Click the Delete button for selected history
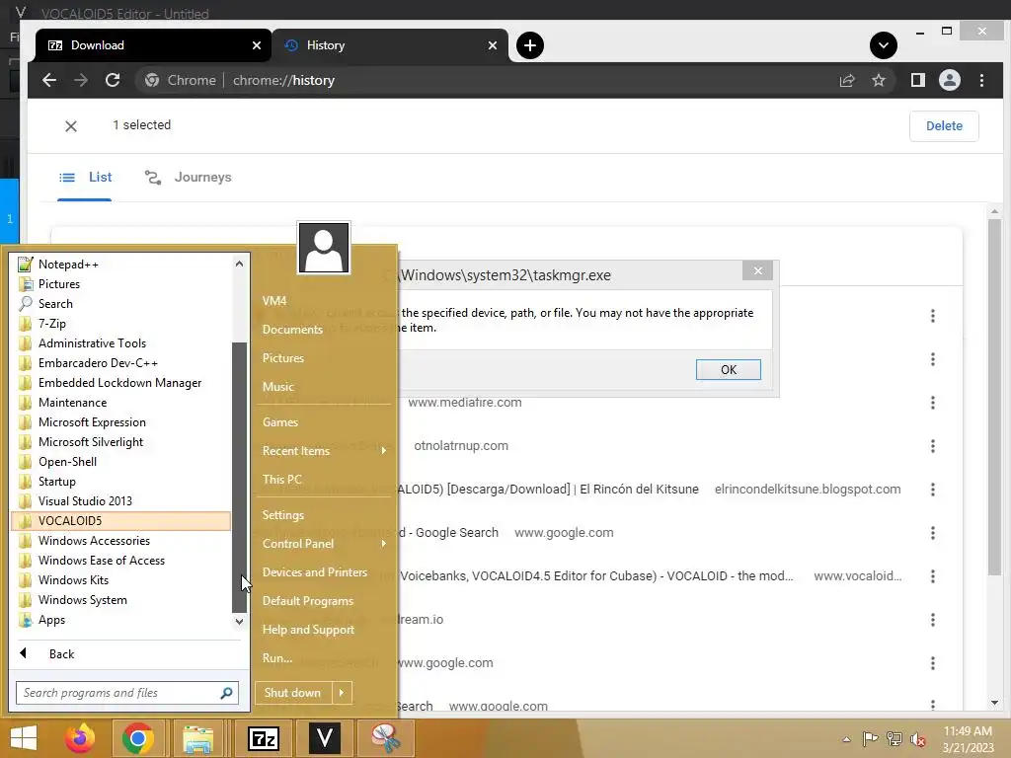The height and width of the screenshot is (758, 1011). 943,126
